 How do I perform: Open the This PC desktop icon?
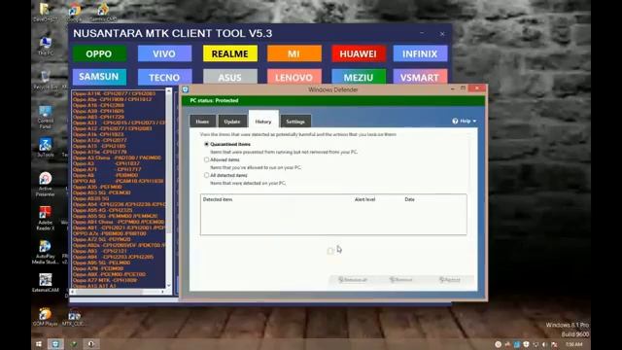coord(46,46)
